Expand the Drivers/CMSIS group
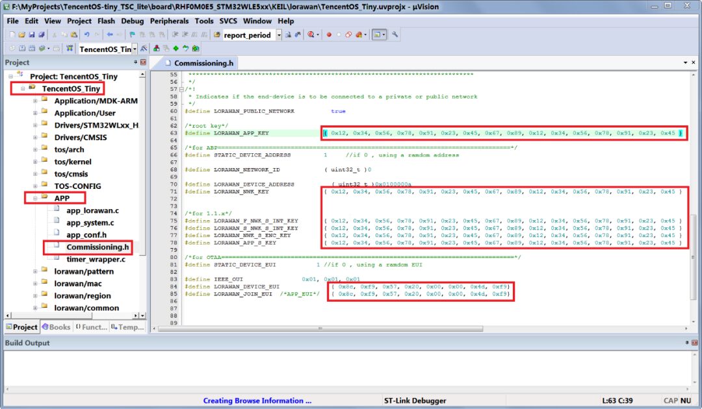702x409 pixels. click(x=35, y=137)
